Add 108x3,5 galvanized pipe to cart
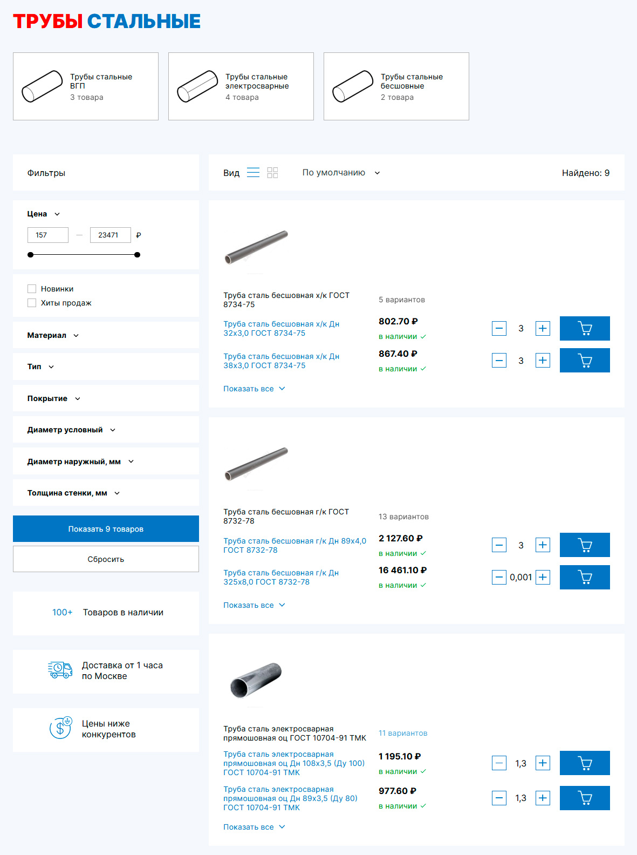 (x=584, y=763)
